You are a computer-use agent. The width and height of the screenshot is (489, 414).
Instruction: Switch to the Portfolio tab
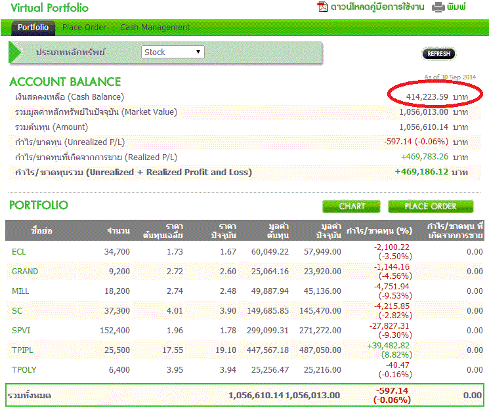(33, 28)
